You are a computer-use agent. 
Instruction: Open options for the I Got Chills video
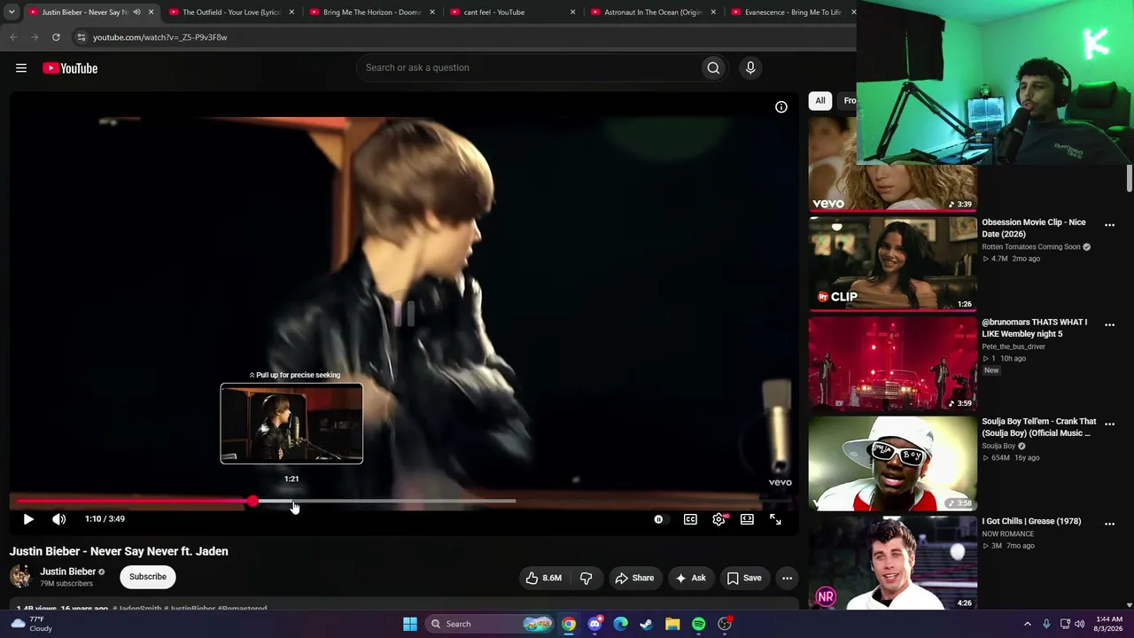pyautogui.click(x=1109, y=524)
